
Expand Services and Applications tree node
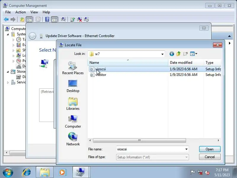pos(8,82)
